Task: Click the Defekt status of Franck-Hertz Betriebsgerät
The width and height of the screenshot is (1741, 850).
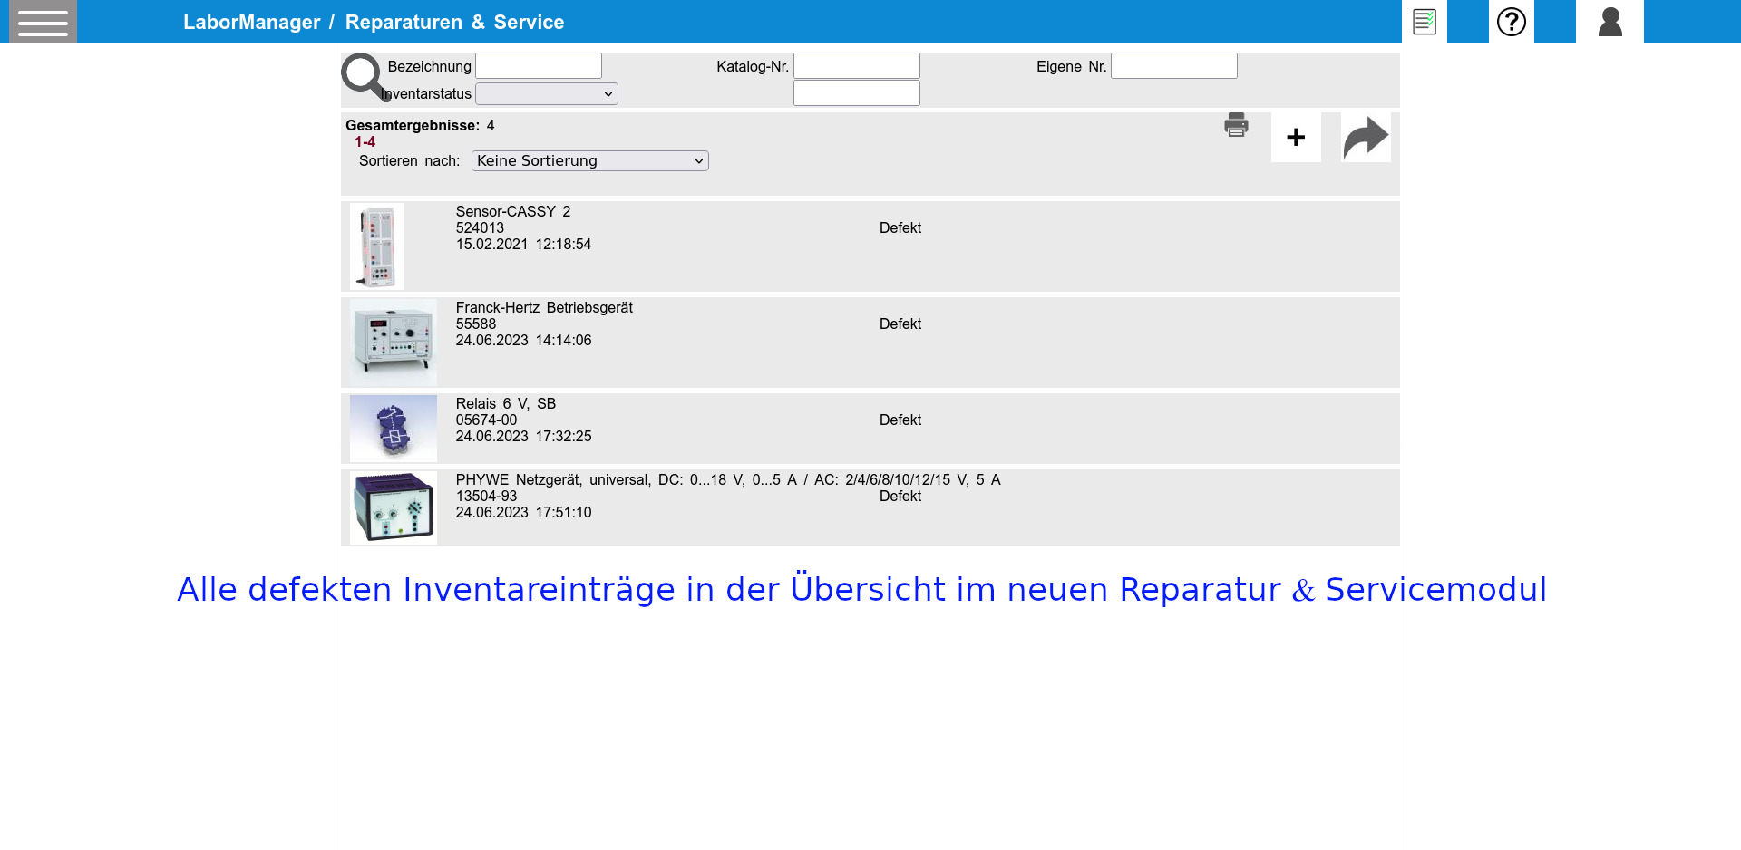Action: tap(900, 324)
